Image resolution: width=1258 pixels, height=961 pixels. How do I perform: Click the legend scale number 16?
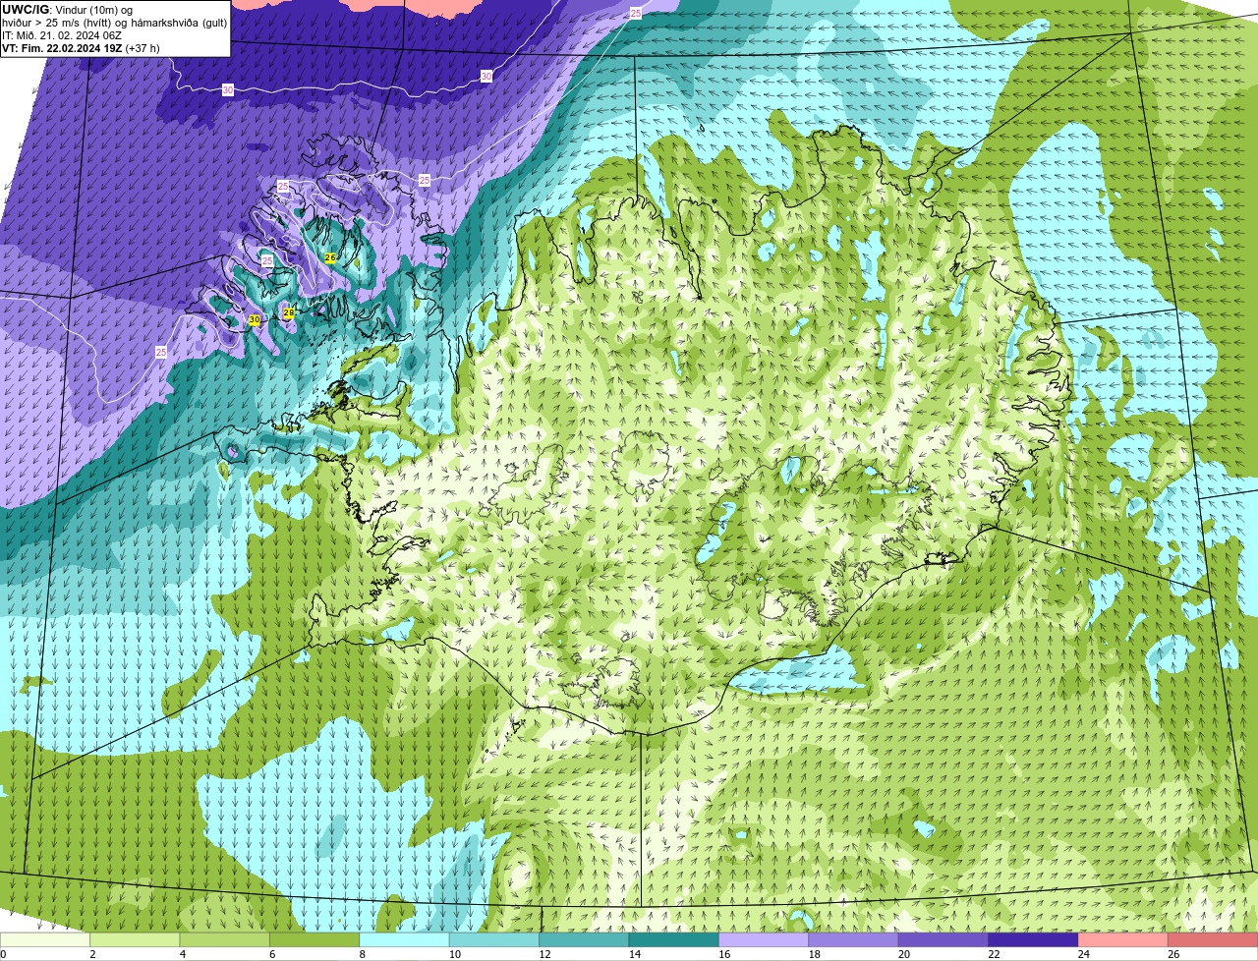(724, 954)
